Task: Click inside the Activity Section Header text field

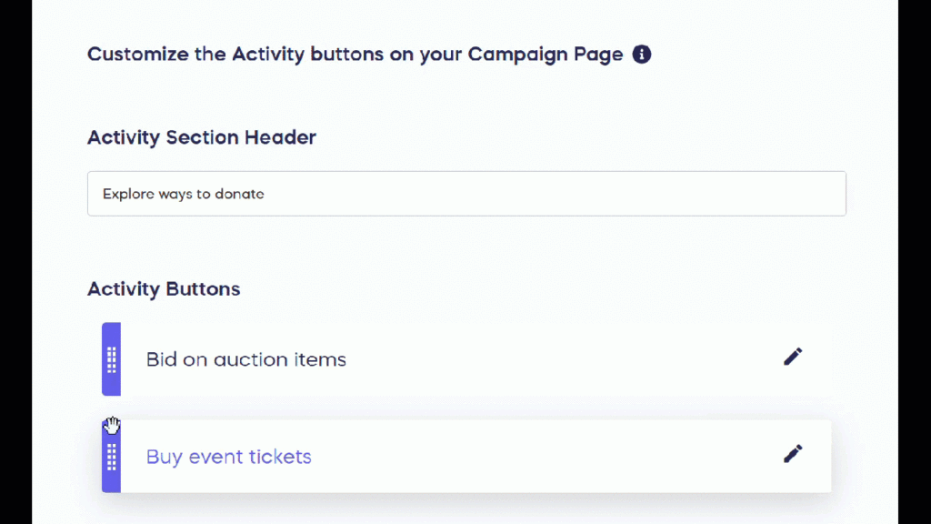Action: coord(465,193)
